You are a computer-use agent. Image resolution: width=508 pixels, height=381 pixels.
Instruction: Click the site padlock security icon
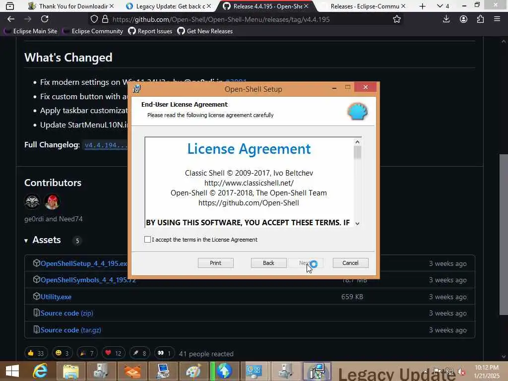coord(105,19)
